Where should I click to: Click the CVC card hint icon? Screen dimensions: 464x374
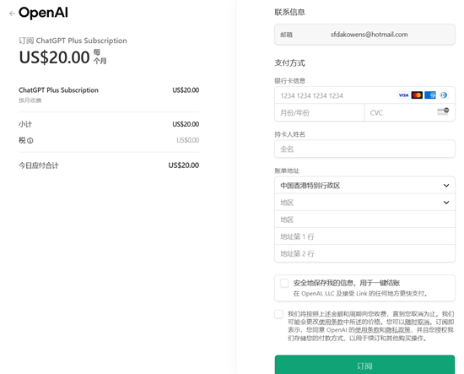tap(443, 111)
